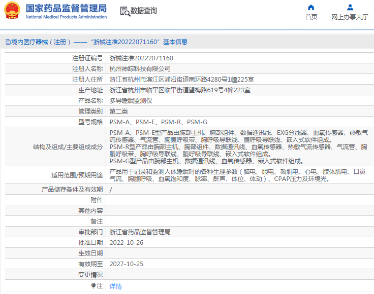Viewport: 374px width, 294px height.
Task: Click approval department 浙江省药品监督管理局 value
Action: pos(140,232)
